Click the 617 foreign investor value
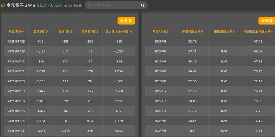275x137 pixels. pyautogui.click(x=41, y=42)
